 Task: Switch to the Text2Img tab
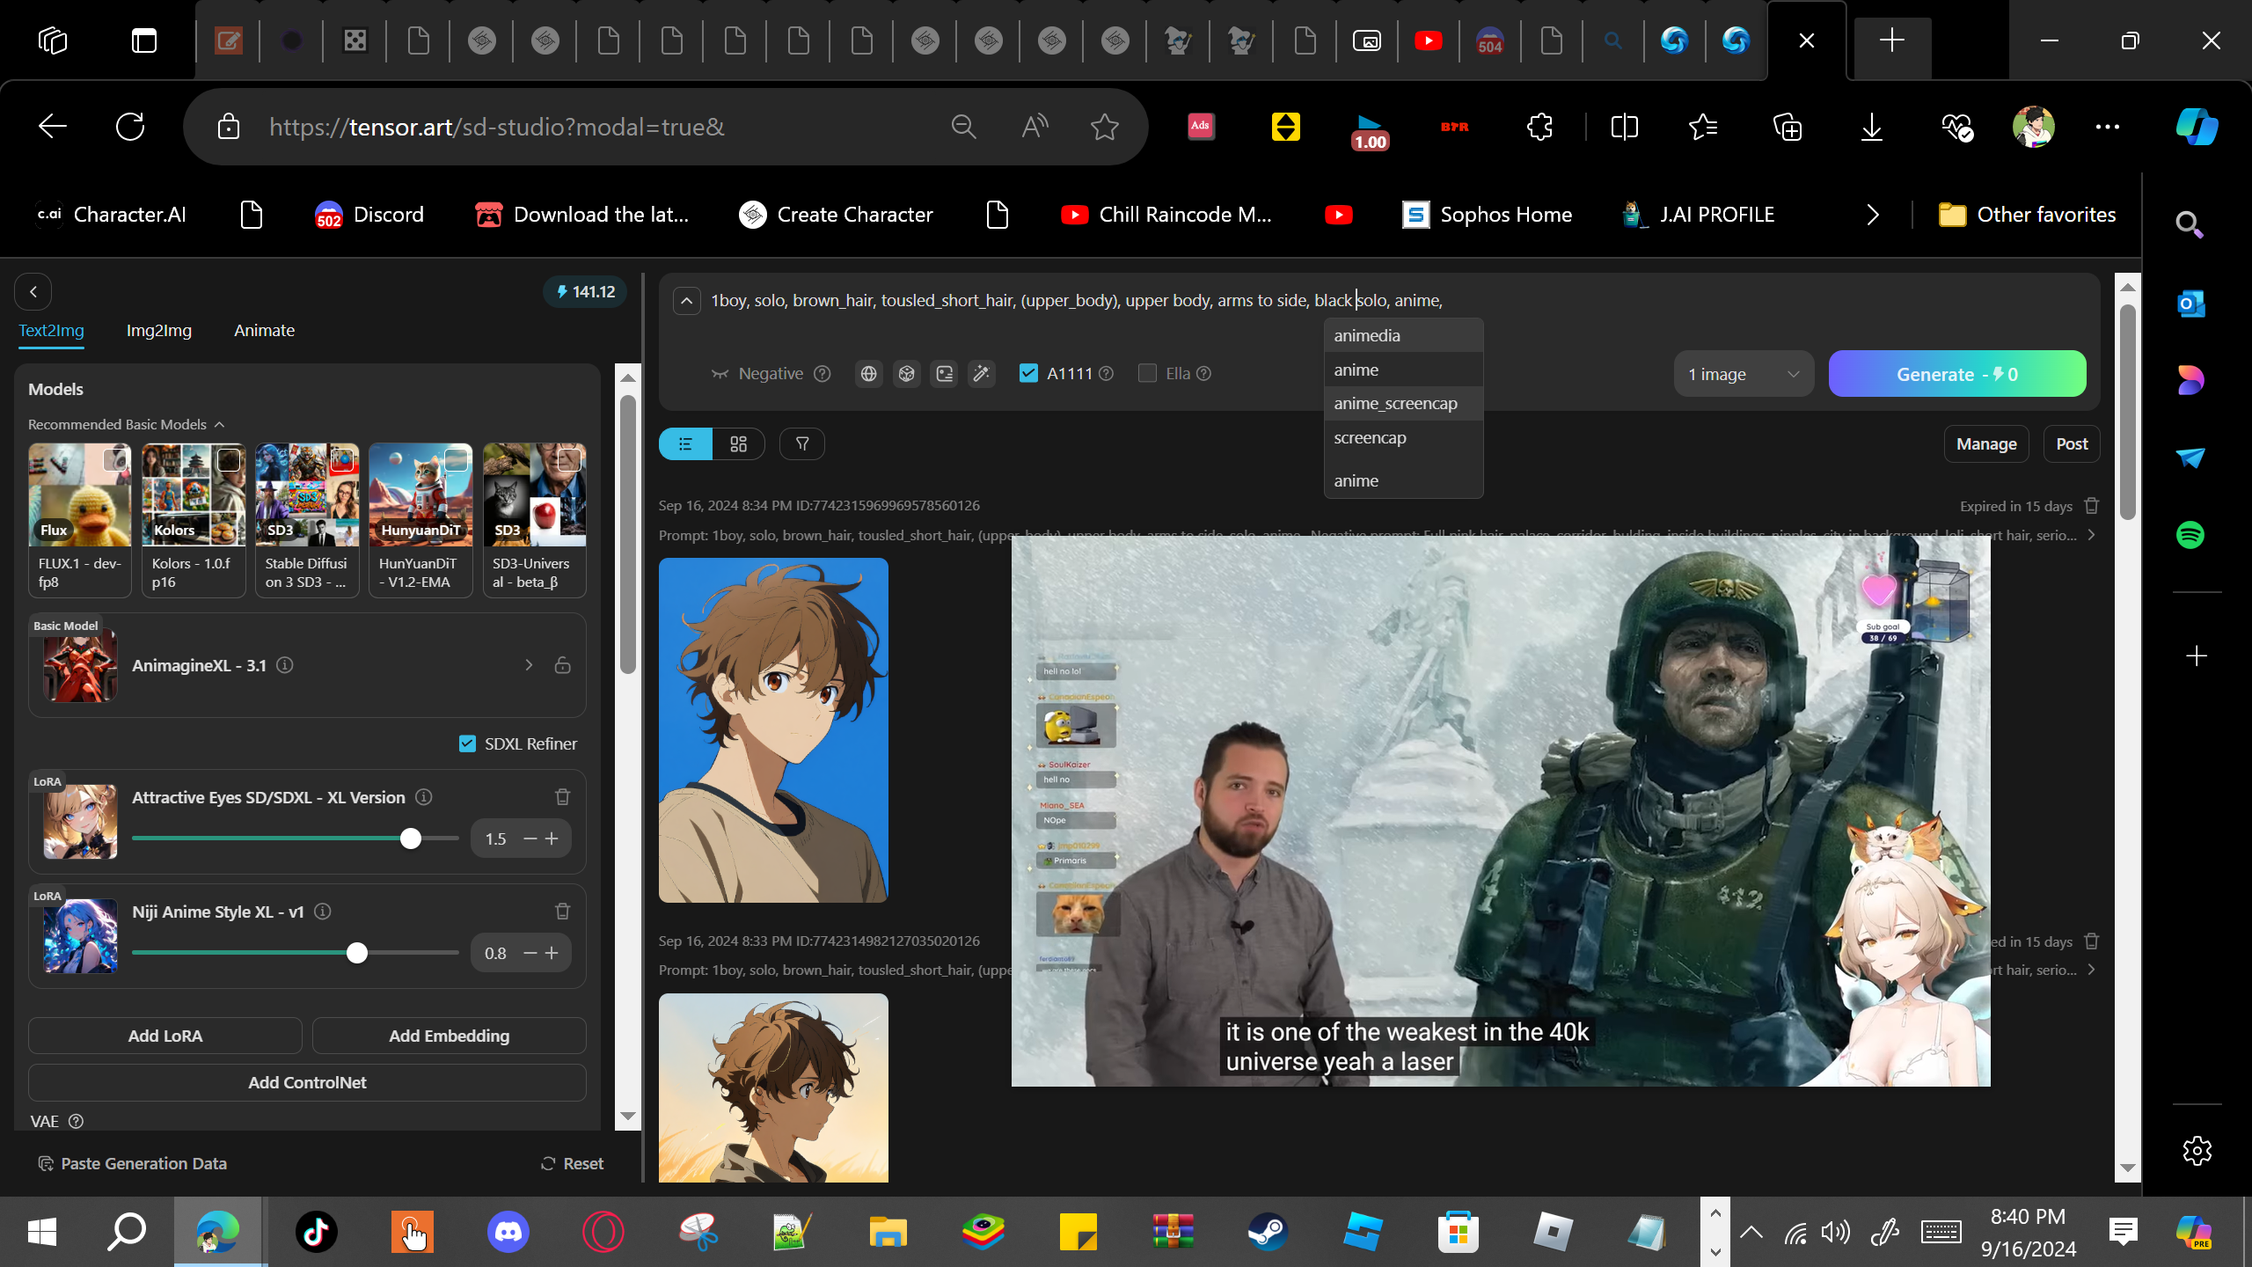coord(52,331)
